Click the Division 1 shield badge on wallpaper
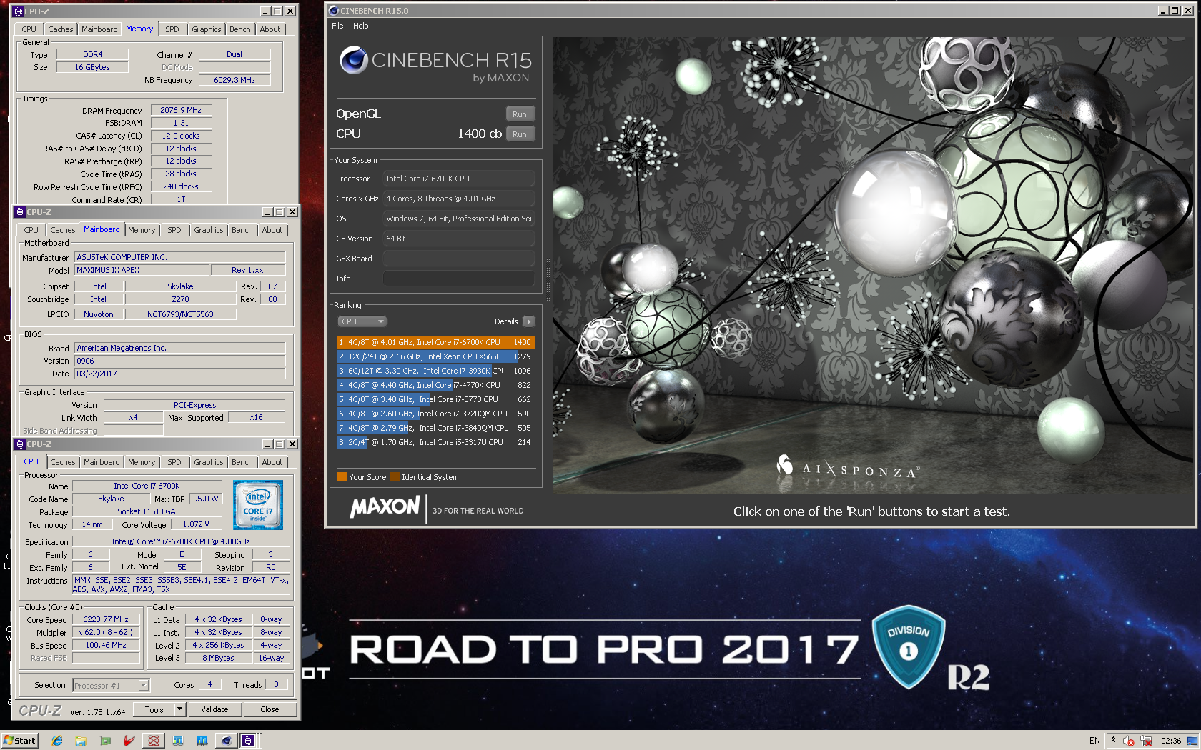Screen dimensions: 1201x750 pyautogui.click(x=909, y=646)
